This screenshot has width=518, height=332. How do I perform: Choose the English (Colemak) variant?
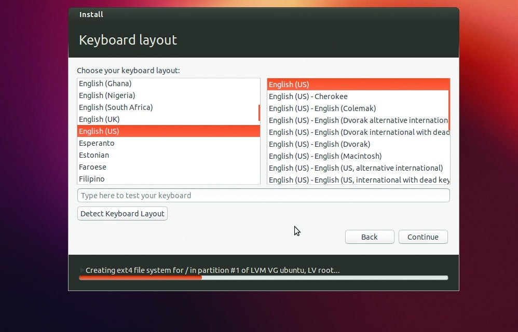click(x=322, y=108)
